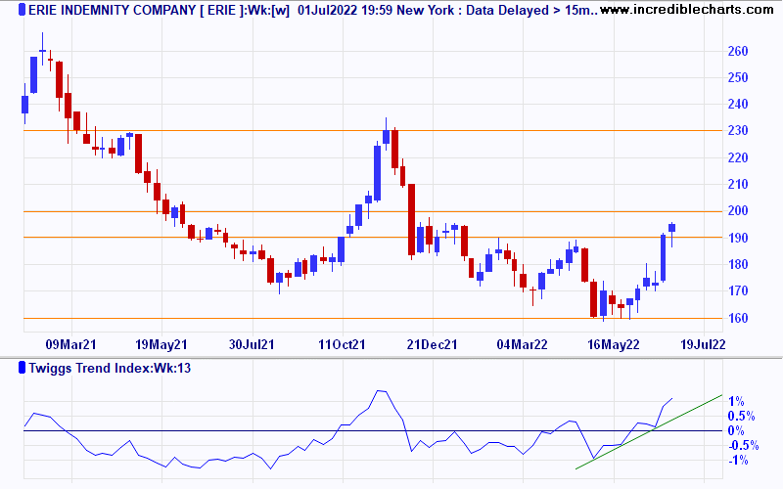
Task: Click the 190 price axis label
Action: click(738, 238)
